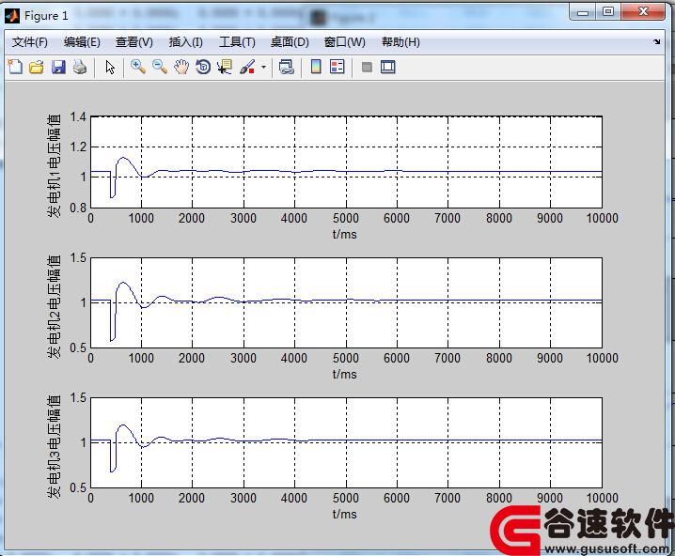
Task: Click the 5000 tick under the middle plot
Action: (x=346, y=358)
